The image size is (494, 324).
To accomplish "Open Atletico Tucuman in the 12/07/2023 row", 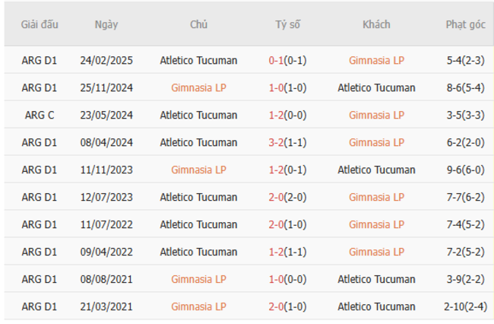I will click(x=198, y=197).
